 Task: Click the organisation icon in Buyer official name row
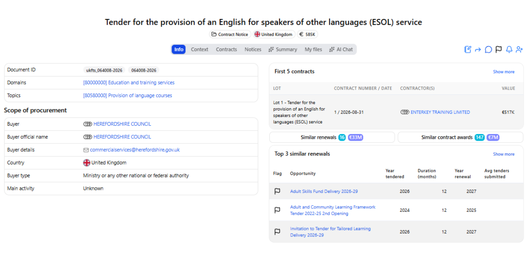[88, 137]
